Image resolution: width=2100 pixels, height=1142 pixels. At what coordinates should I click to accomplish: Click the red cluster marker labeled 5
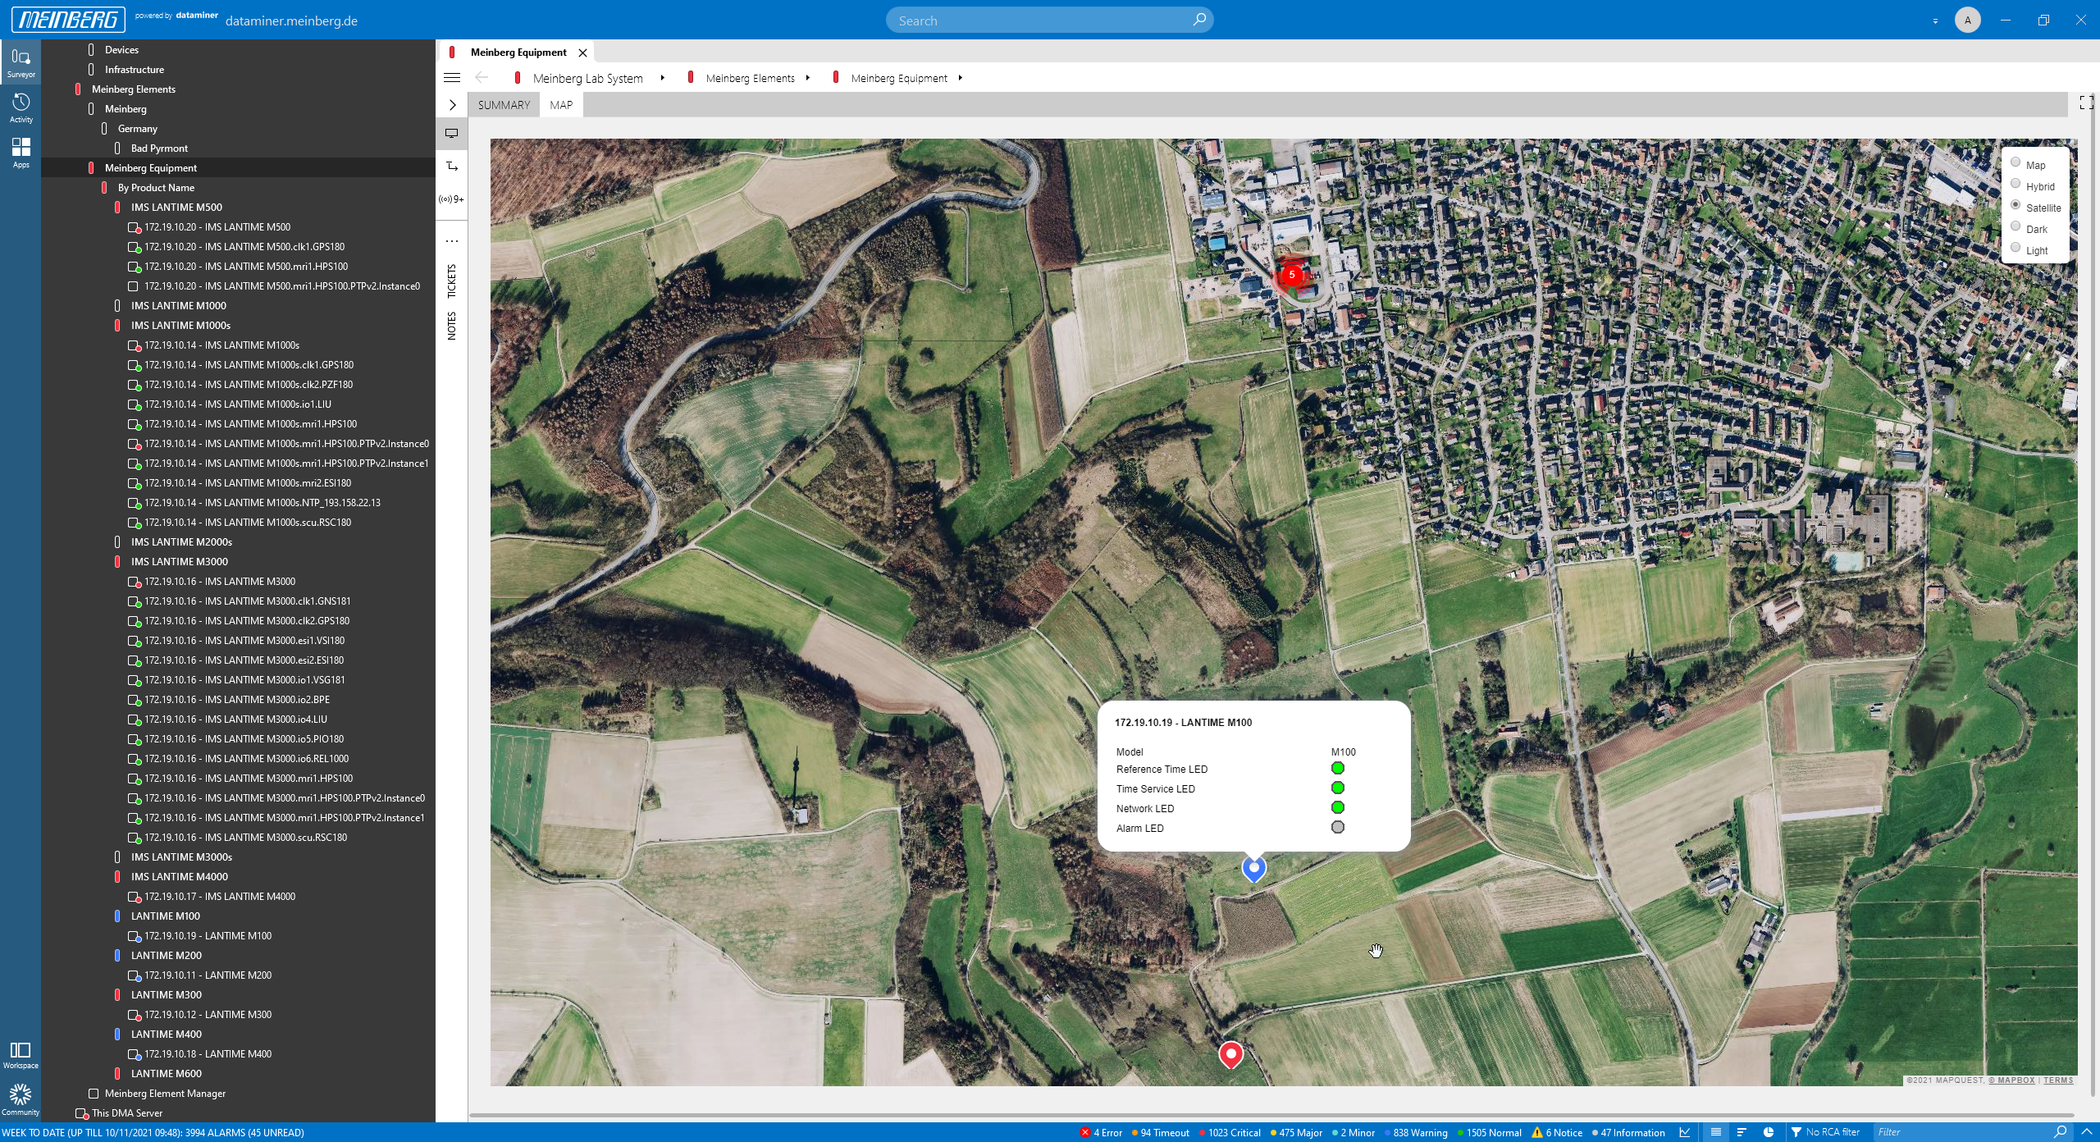click(x=1291, y=275)
